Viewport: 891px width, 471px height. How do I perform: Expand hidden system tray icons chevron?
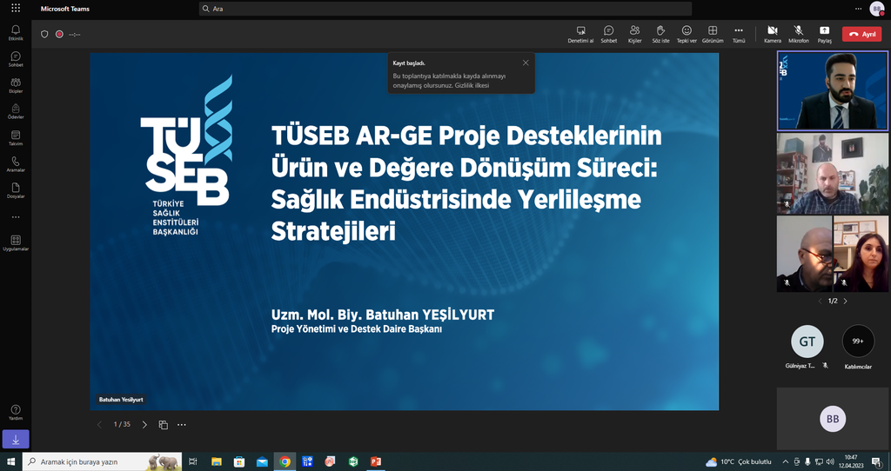pos(786,461)
